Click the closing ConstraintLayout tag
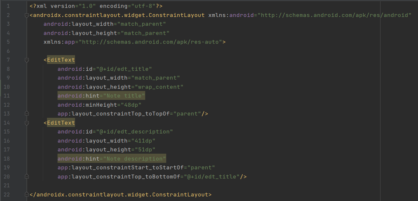 pyautogui.click(x=121, y=195)
